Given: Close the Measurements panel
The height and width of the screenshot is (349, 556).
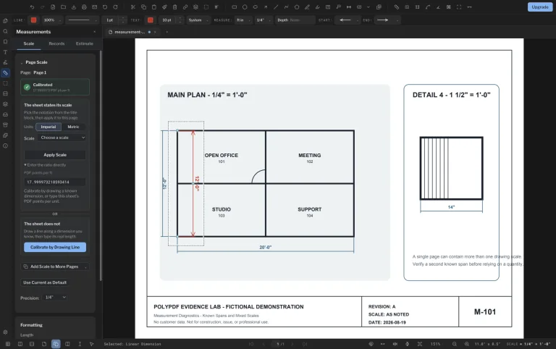Looking at the screenshot, I should tap(94, 32).
